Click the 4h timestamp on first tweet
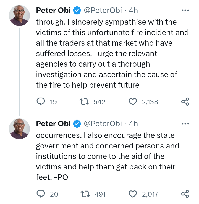The width and height of the screenshot is (199, 204). (x=133, y=11)
